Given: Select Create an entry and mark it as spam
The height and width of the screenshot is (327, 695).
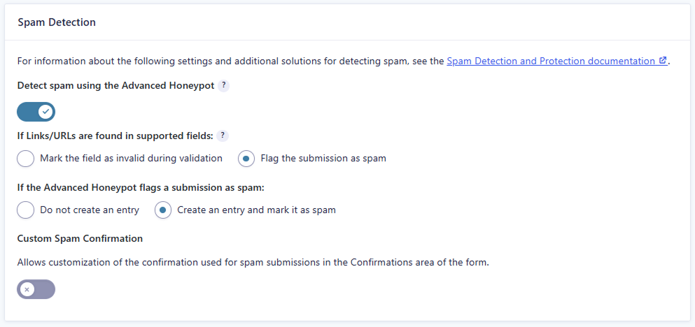Looking at the screenshot, I should (163, 210).
